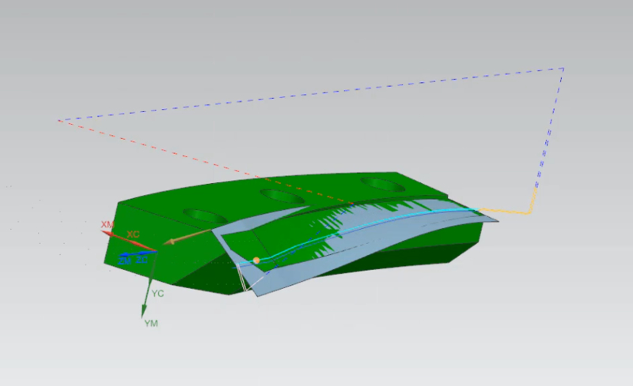
Task: Click the XM axis label
Action: (x=108, y=224)
